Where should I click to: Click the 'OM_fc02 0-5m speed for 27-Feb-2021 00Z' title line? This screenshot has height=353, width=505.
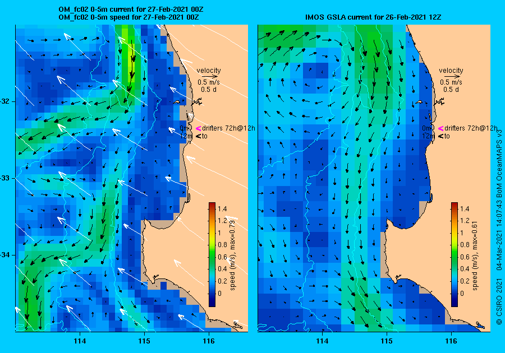[x=128, y=17]
